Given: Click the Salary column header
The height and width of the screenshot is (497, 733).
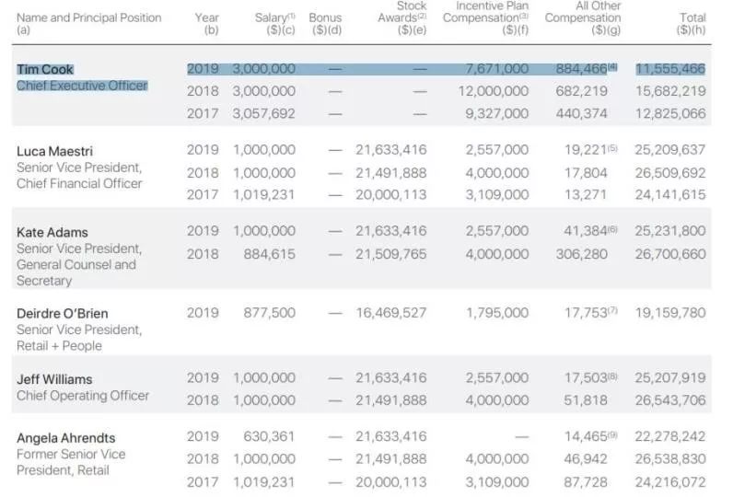Looking at the screenshot, I should point(274,17).
